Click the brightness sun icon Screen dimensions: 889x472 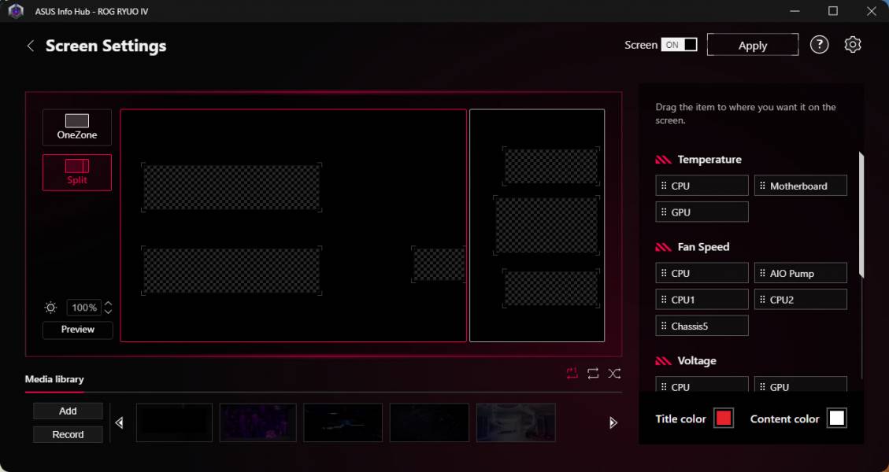pyautogui.click(x=51, y=308)
